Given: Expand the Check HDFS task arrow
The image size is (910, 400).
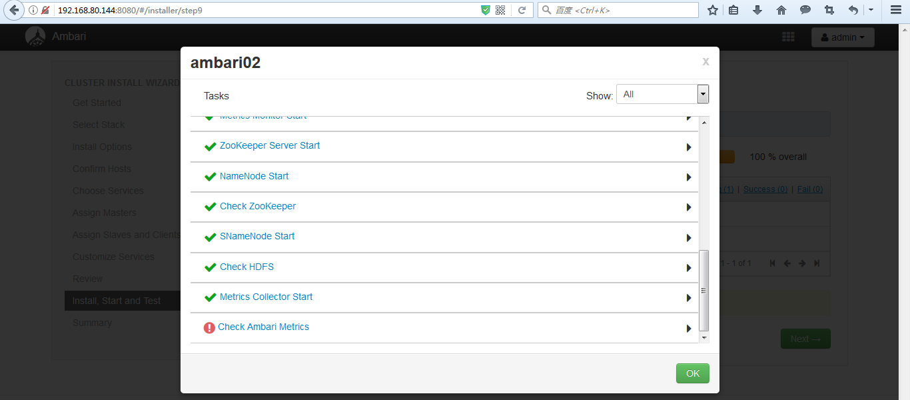Looking at the screenshot, I should pyautogui.click(x=689, y=268).
